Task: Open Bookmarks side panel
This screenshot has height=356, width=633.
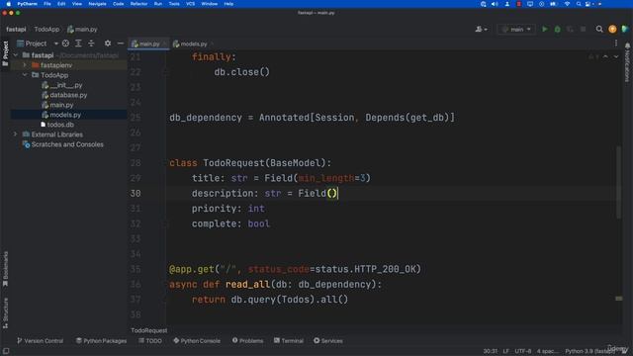Action: click(5, 268)
